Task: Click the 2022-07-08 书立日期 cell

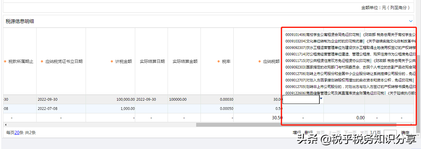Action: point(61,109)
